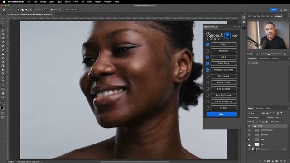
Task: Open the Plugins menu
Action: (98, 2)
